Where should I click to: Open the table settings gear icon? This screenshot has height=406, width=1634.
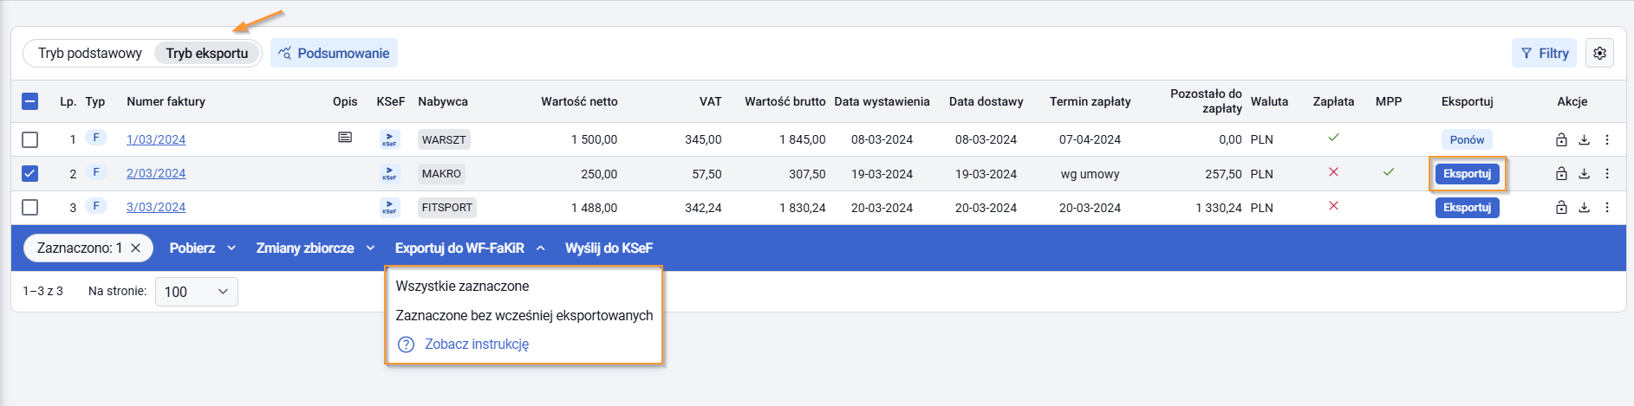[x=1599, y=53]
